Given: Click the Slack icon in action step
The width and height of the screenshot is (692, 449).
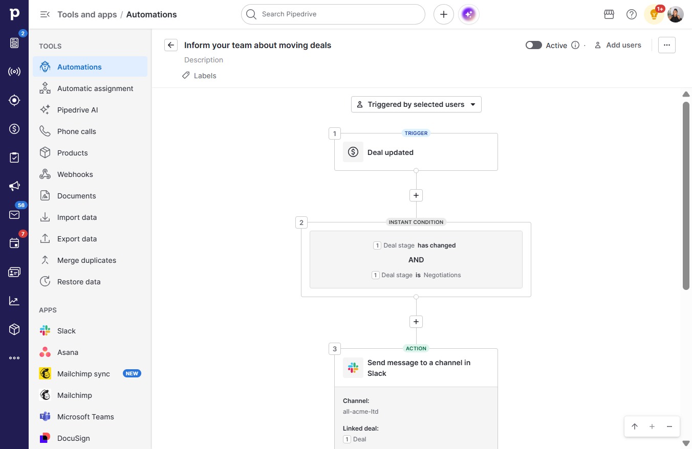Looking at the screenshot, I should point(353,368).
